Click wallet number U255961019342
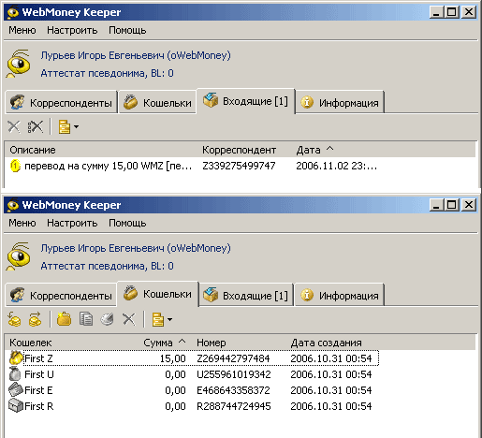 (234, 374)
